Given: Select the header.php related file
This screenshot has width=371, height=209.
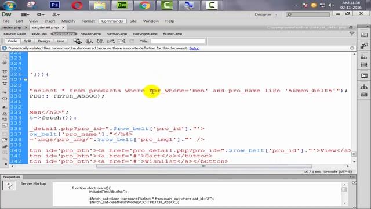Looking at the screenshot, I should 90,34.
